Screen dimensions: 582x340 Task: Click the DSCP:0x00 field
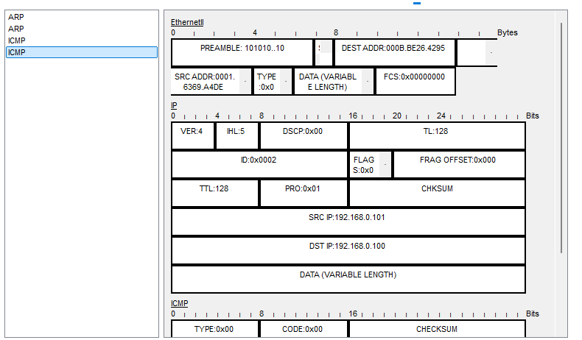point(303,131)
